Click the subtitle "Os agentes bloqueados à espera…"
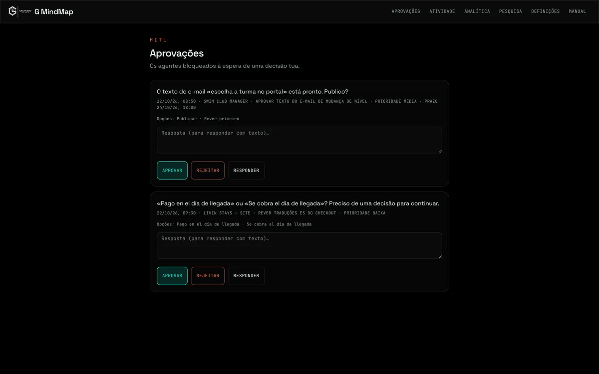Image resolution: width=599 pixels, height=374 pixels. click(x=225, y=66)
